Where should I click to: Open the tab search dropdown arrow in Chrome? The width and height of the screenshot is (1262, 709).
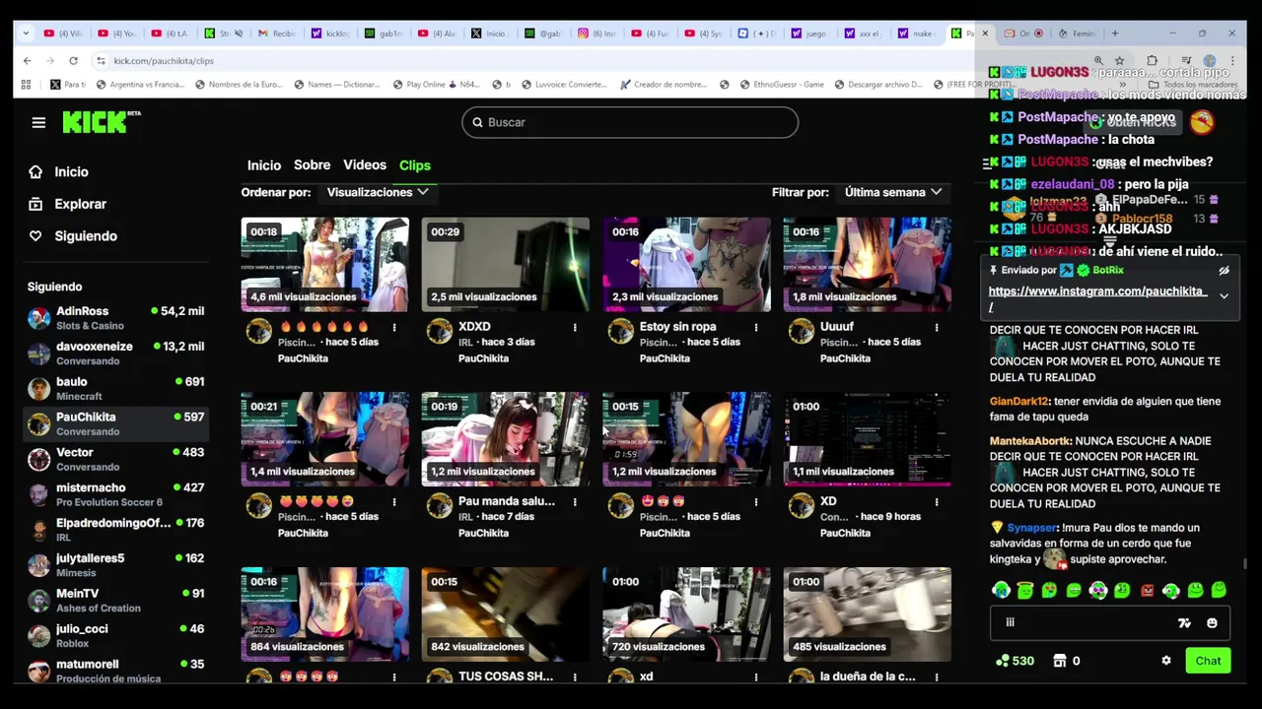click(27, 33)
